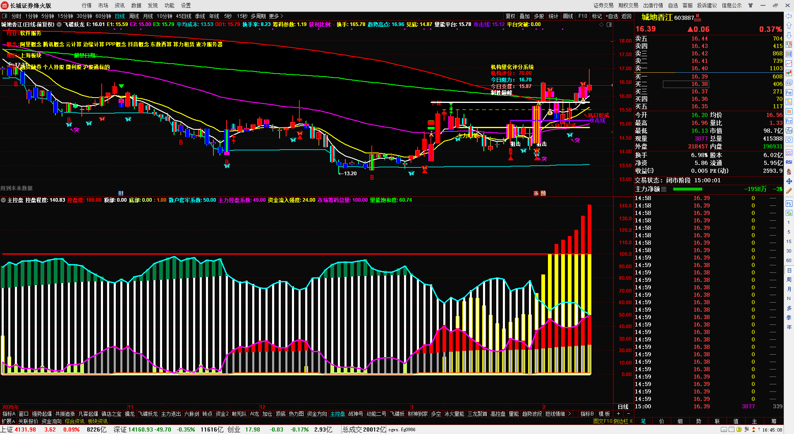This screenshot has height=434, width=794.
Task: Collapse the 侧边栏 sidebar
Action: (x=623, y=421)
